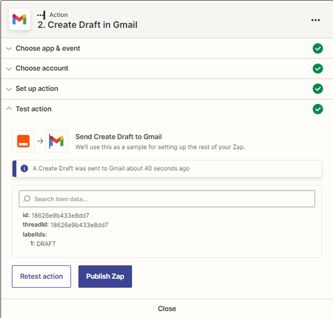Click the arrow between the trigger and Gmail icons

tap(40, 141)
